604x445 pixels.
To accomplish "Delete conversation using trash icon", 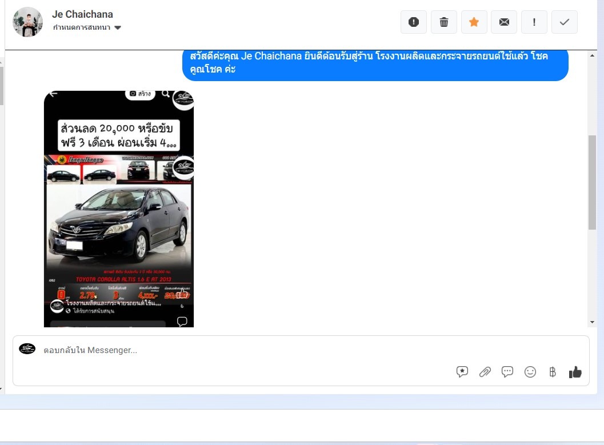I will click(444, 22).
